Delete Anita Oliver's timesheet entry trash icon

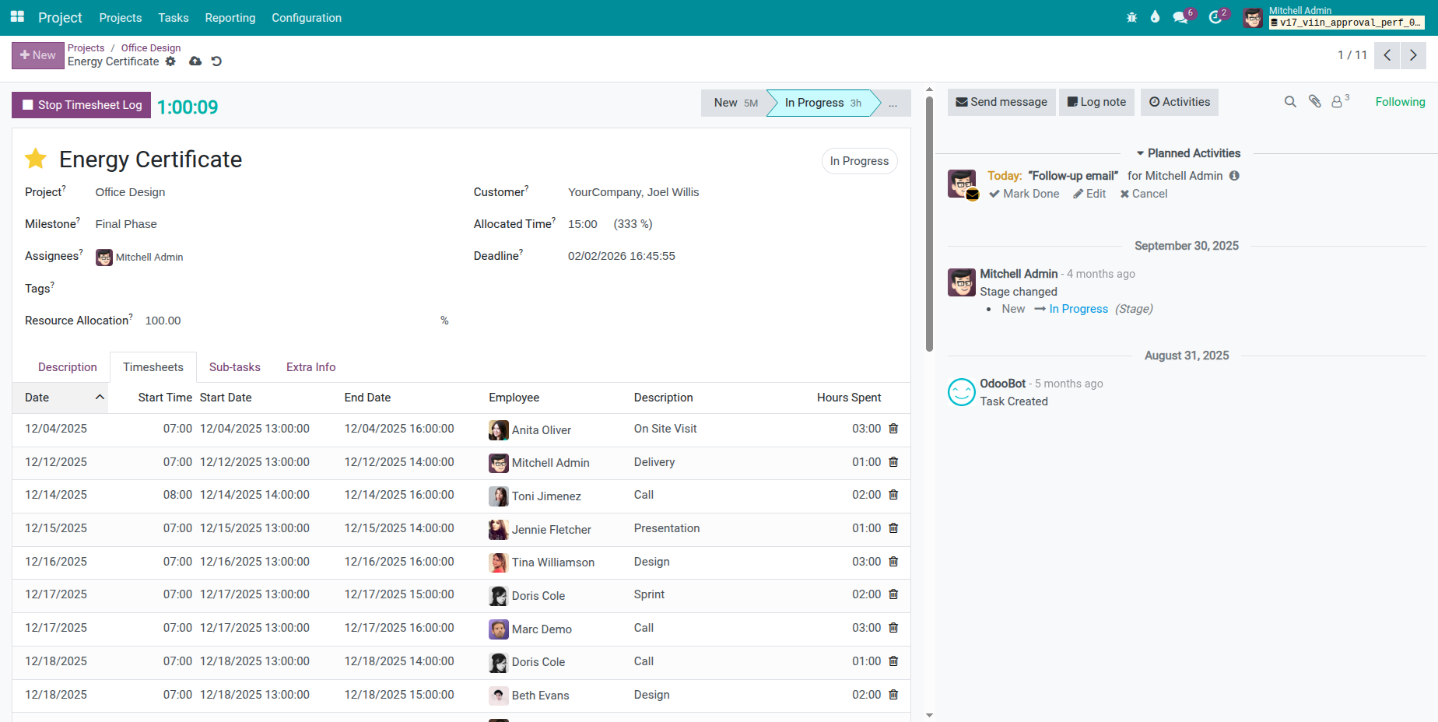[893, 429]
